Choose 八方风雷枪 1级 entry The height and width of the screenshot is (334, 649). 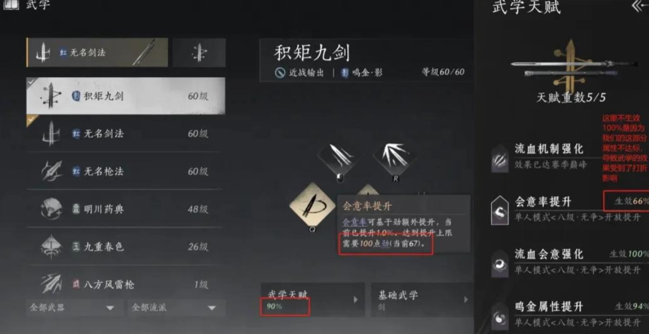coord(126,284)
